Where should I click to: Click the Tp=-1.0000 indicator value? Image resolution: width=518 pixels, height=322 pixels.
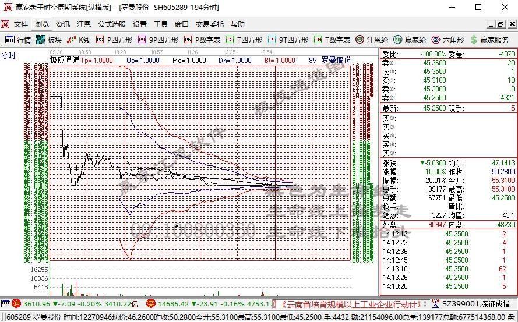coord(97,60)
